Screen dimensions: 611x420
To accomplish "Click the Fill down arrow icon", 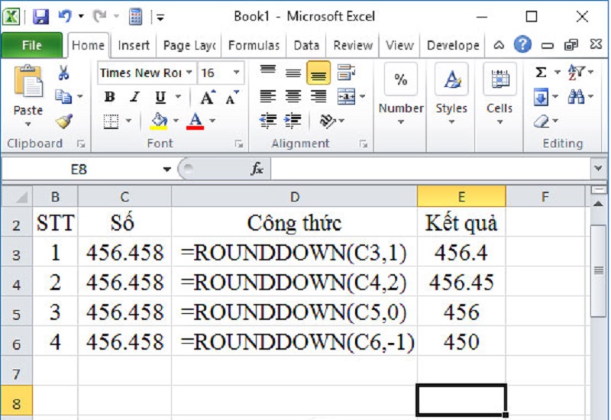I will (x=541, y=97).
